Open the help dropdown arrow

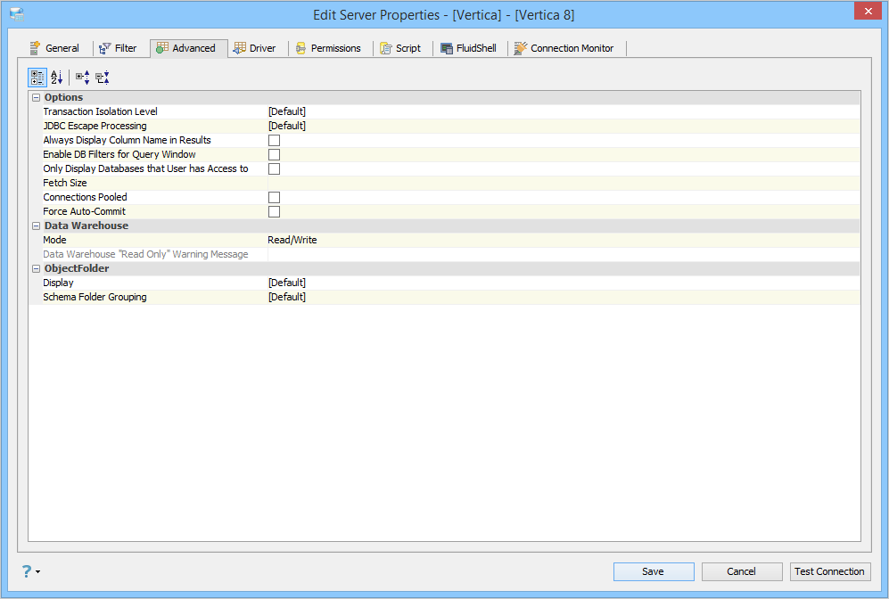tap(38, 571)
